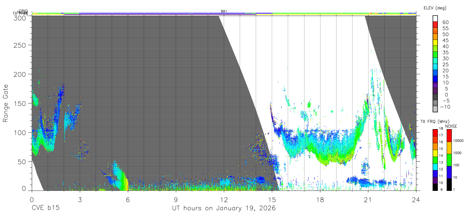Viewport: 468px width, 216px height.
Task: Click the orange NOISE swatch between 10000 and 1000
Action: click(x=449, y=147)
